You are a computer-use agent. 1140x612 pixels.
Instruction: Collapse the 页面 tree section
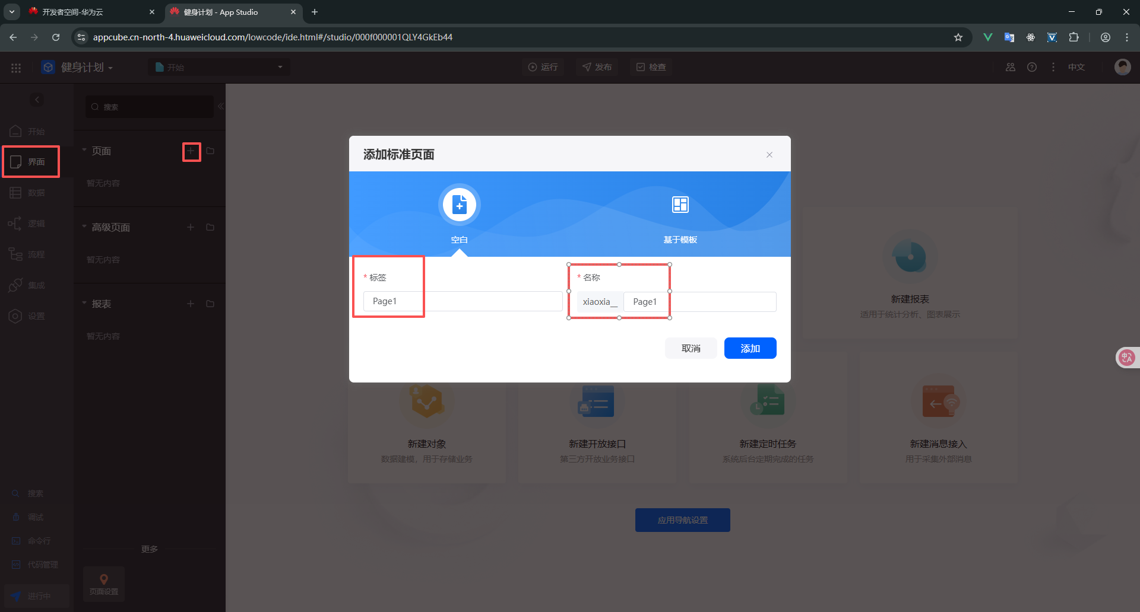point(84,151)
